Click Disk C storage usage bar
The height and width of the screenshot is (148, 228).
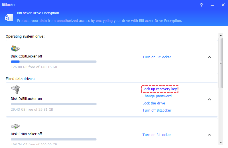(54, 61)
